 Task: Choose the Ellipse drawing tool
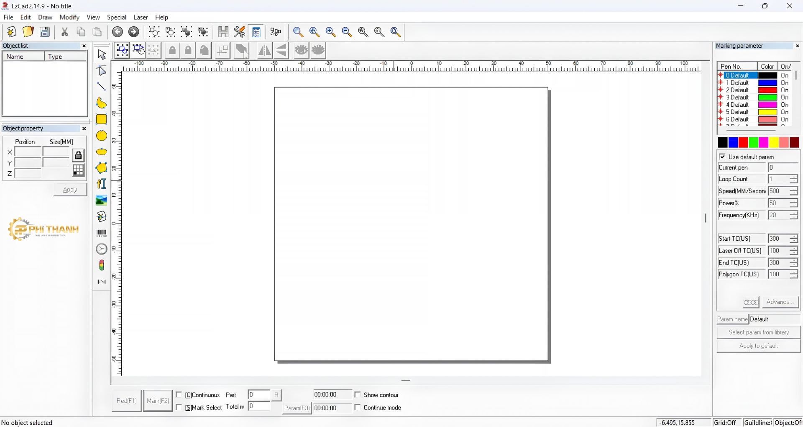102,152
